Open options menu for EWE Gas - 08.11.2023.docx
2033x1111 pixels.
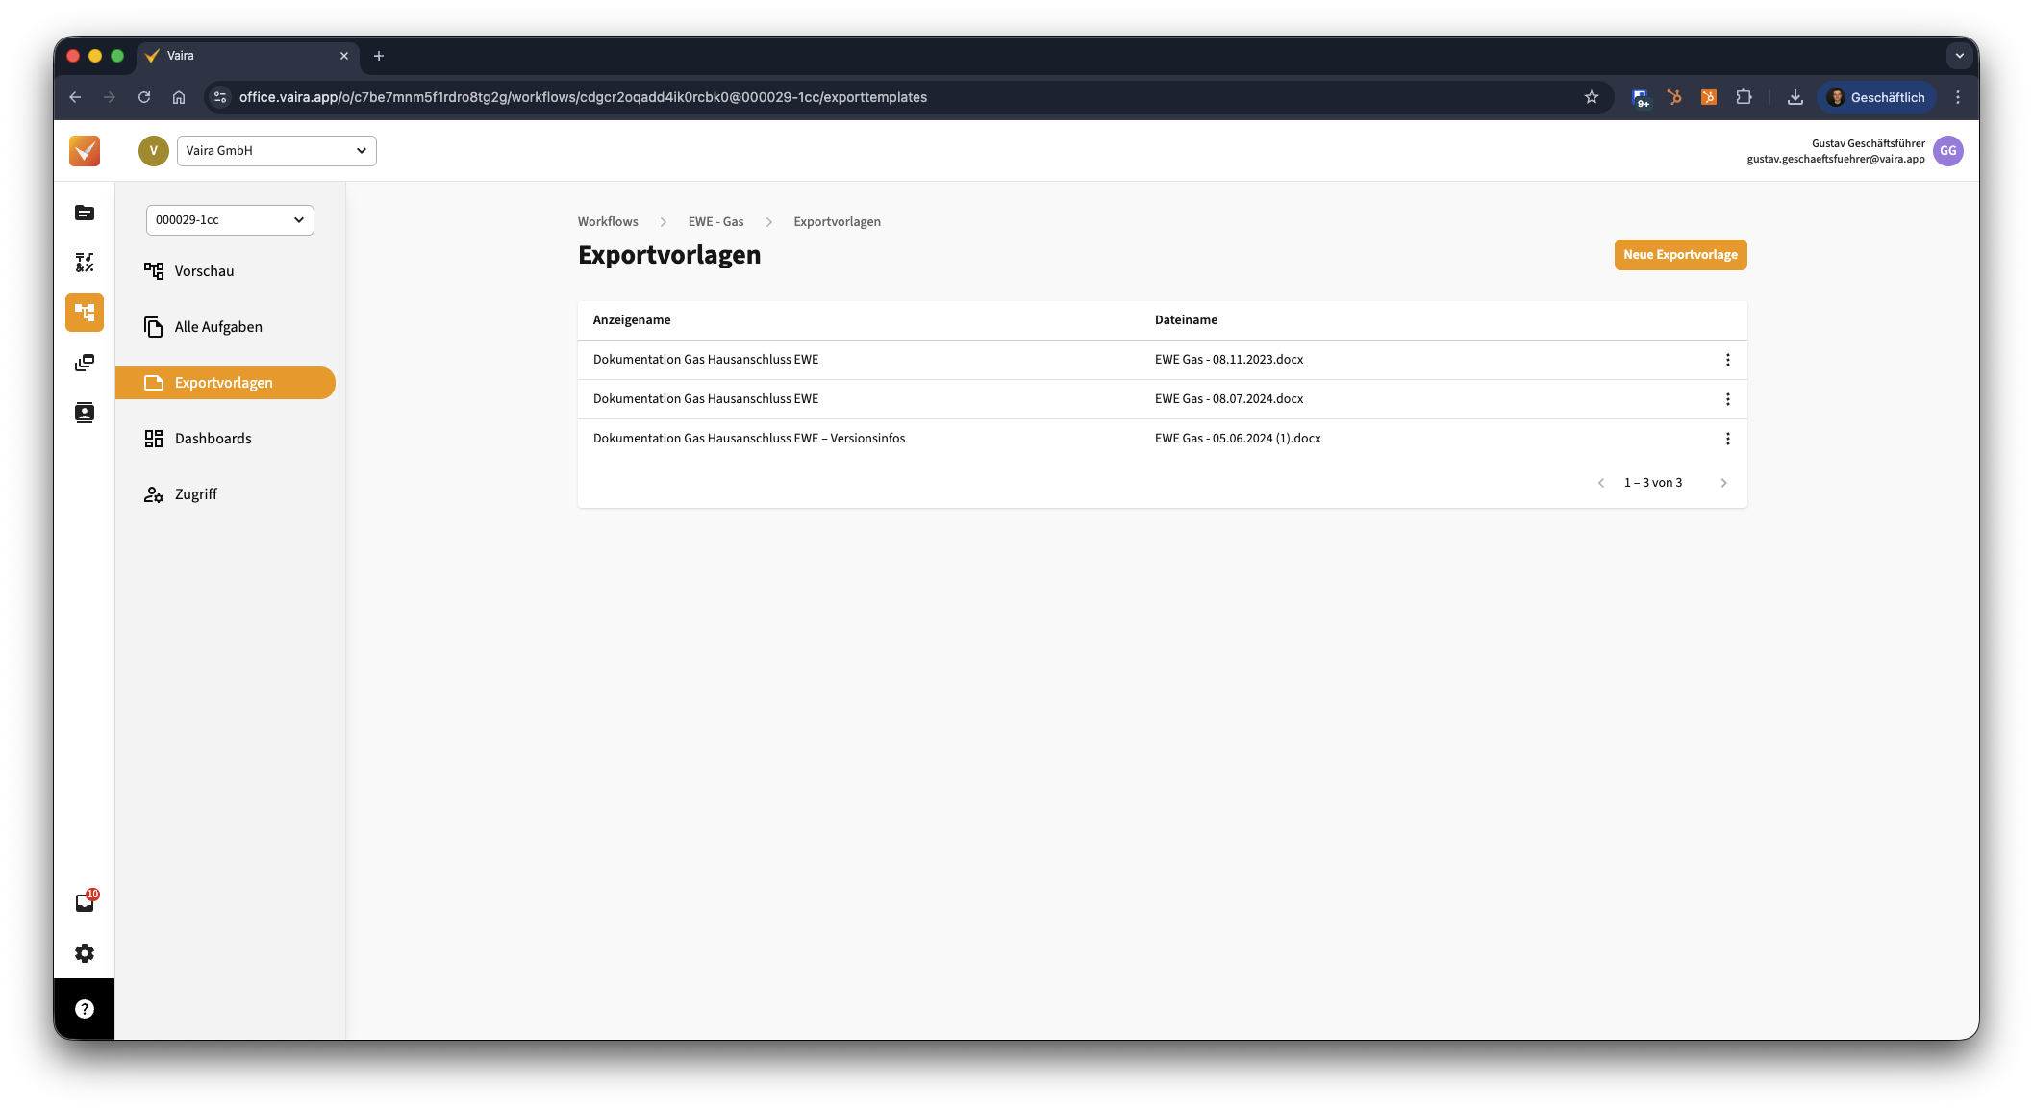click(x=1727, y=360)
